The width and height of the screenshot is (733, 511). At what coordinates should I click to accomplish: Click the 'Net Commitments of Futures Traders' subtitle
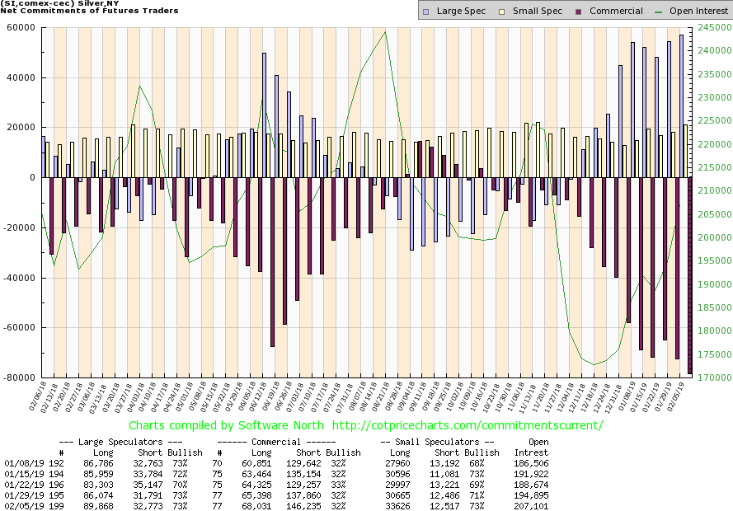pyautogui.click(x=87, y=12)
